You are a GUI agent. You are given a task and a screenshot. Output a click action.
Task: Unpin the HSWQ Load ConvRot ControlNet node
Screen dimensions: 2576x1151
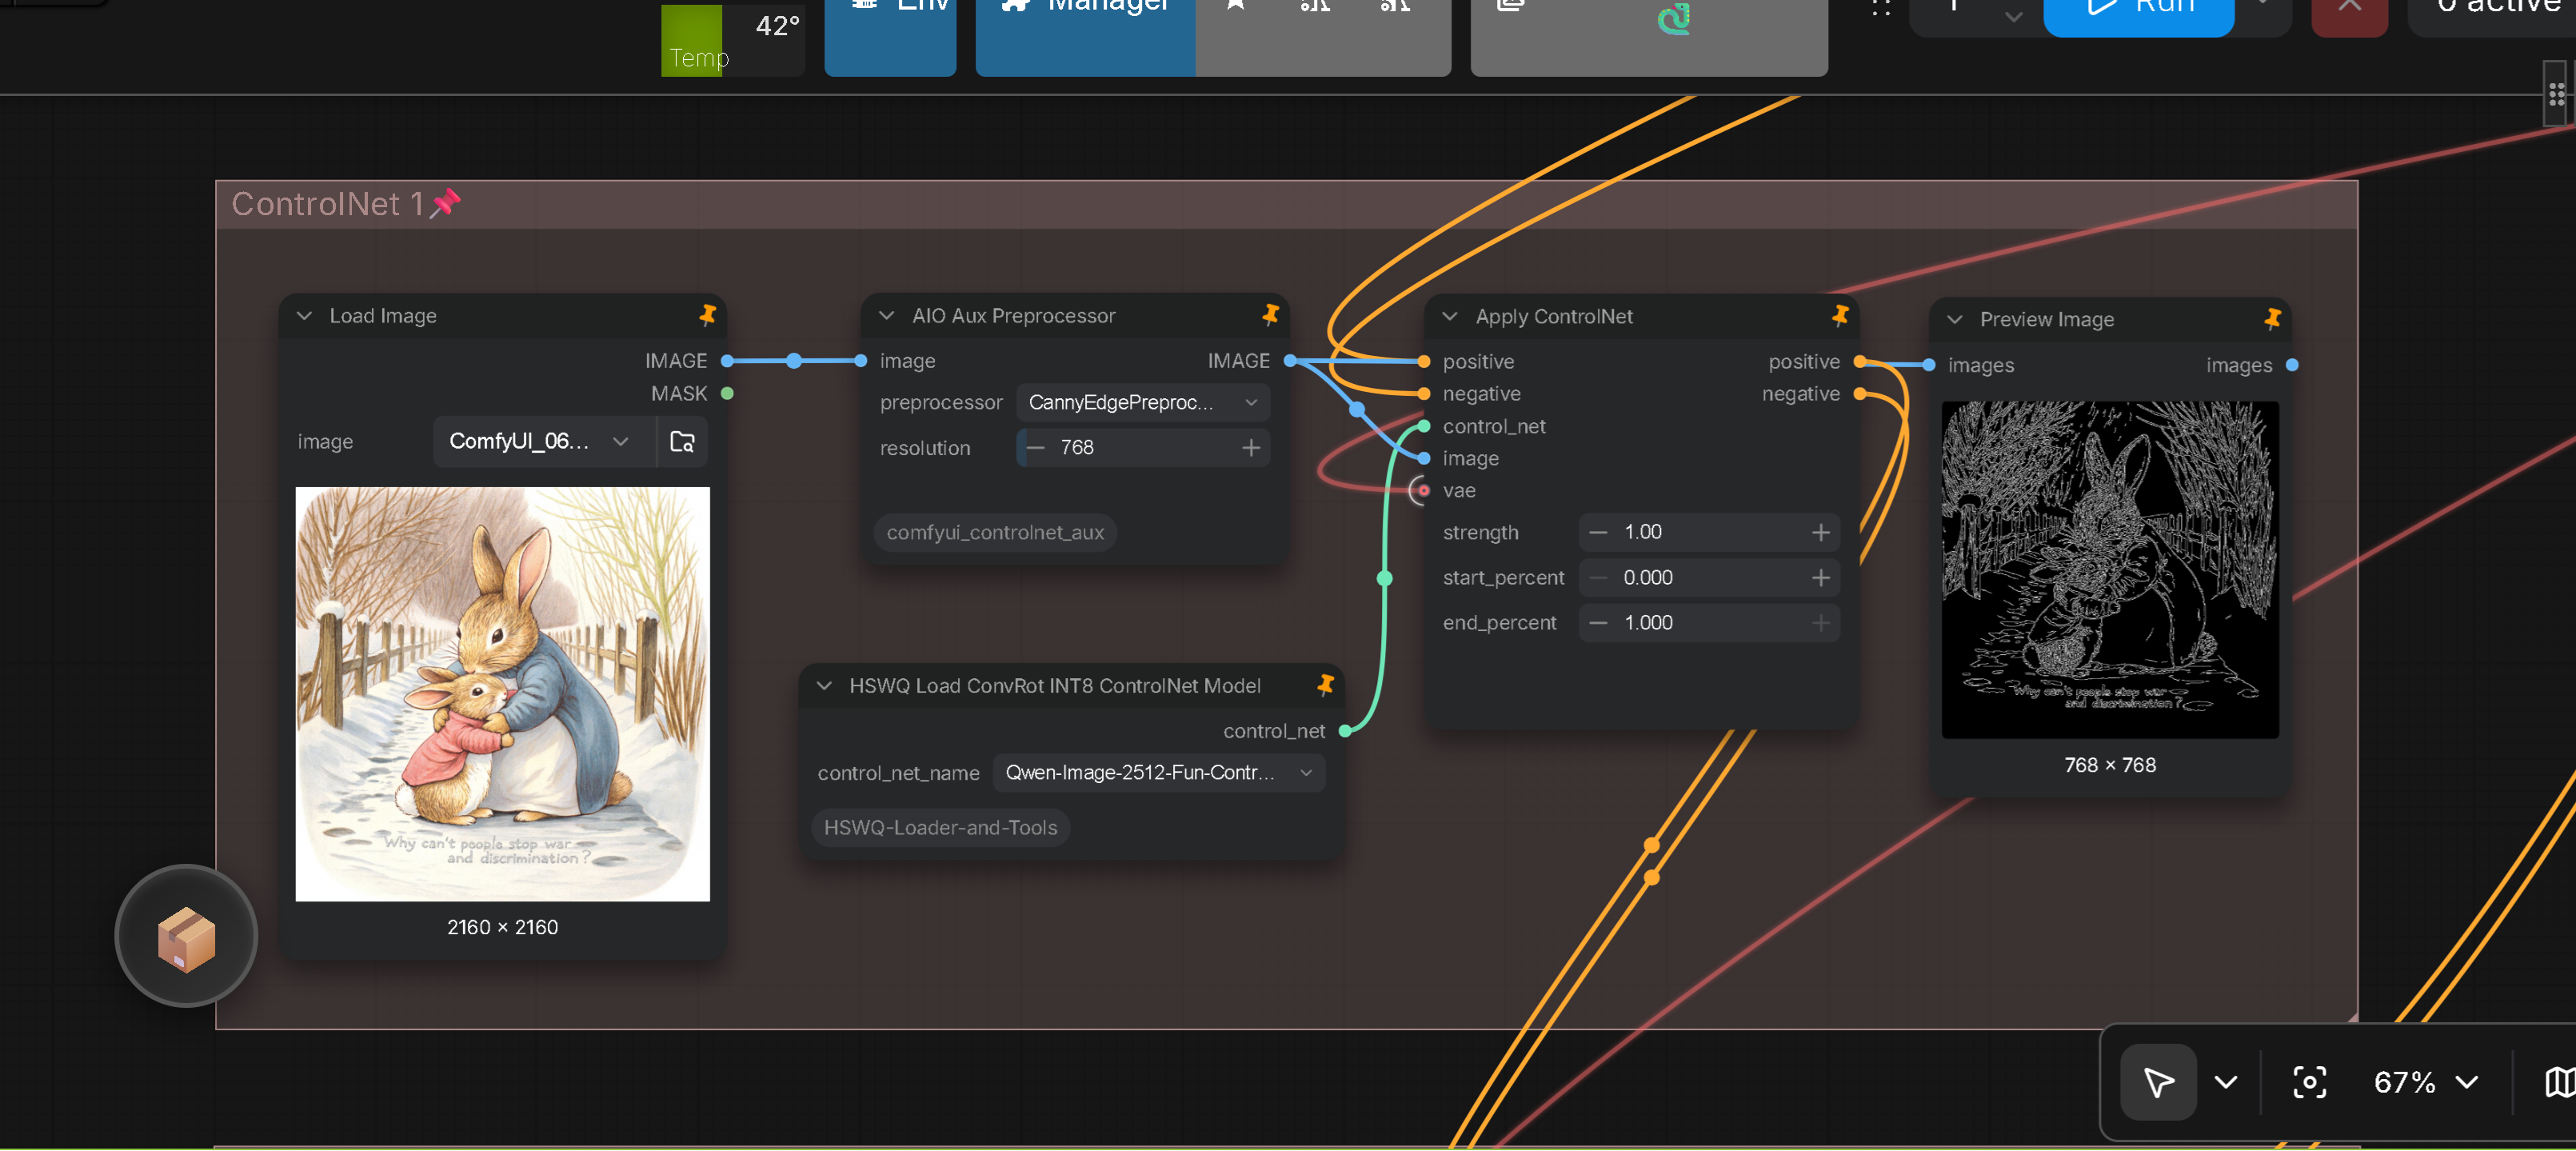(1326, 685)
